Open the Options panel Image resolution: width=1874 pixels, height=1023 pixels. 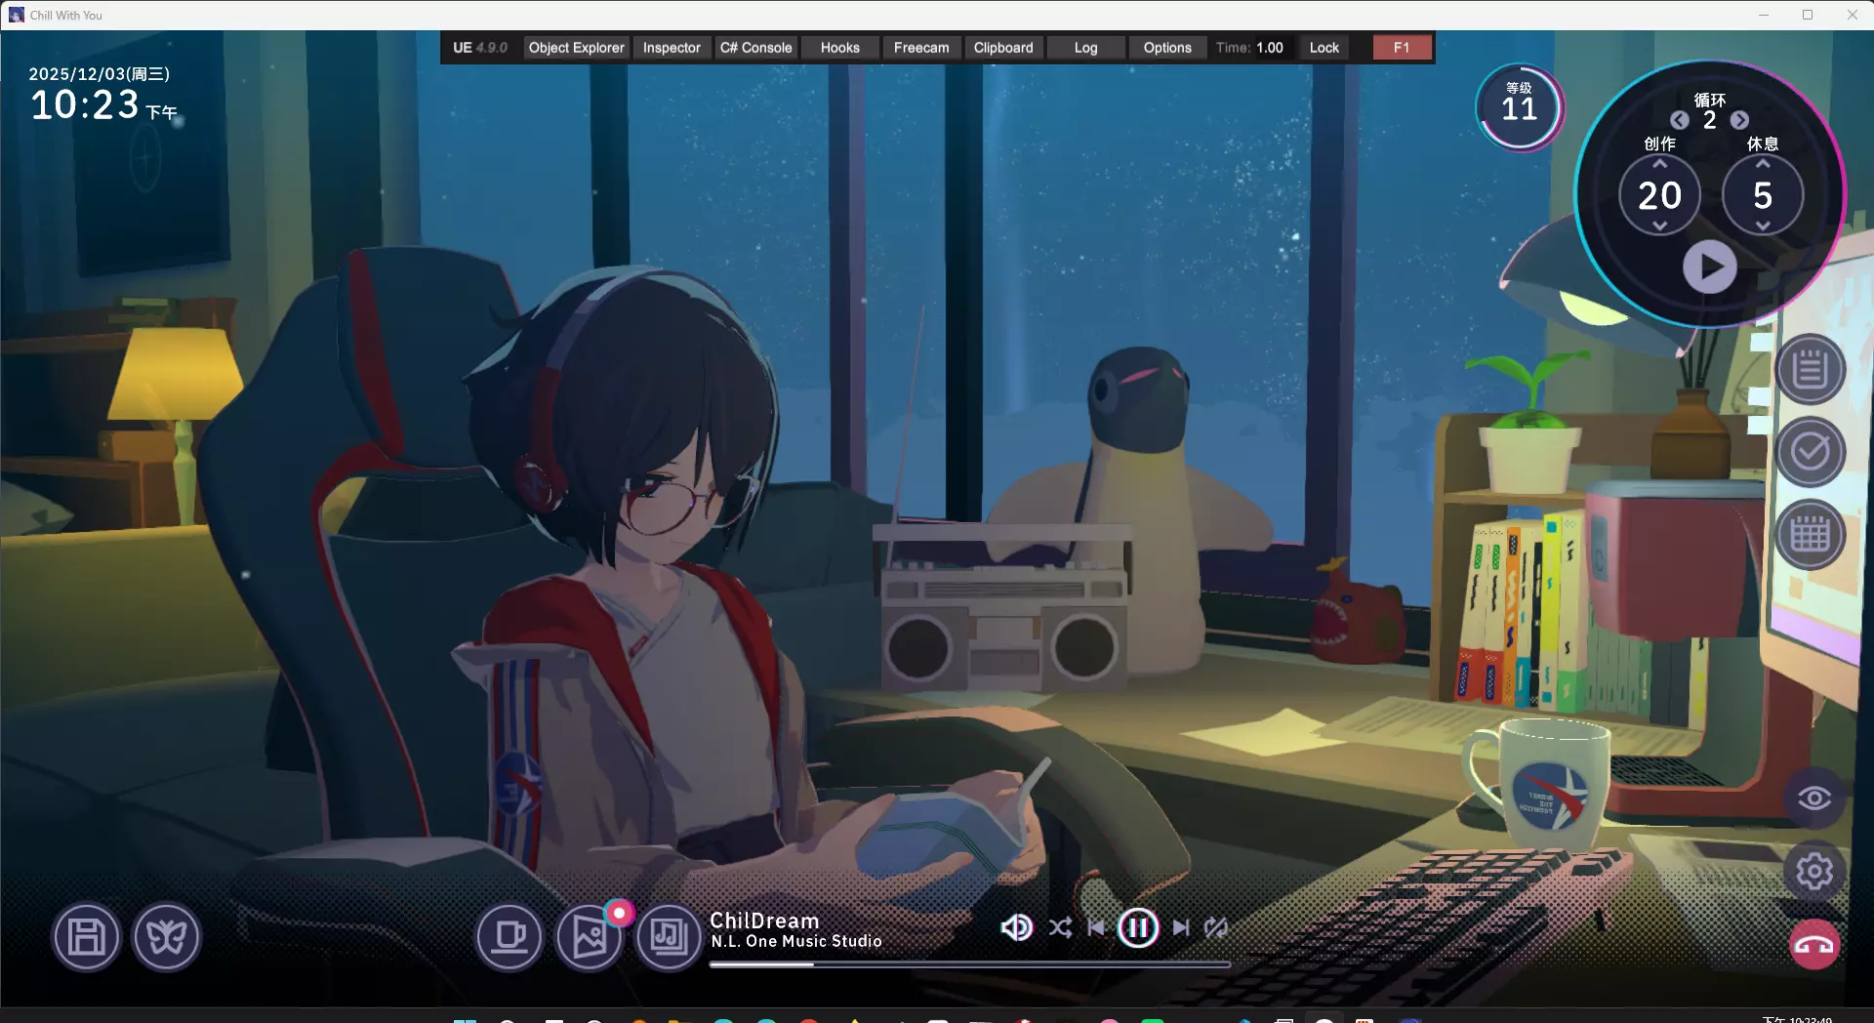pyautogui.click(x=1167, y=48)
